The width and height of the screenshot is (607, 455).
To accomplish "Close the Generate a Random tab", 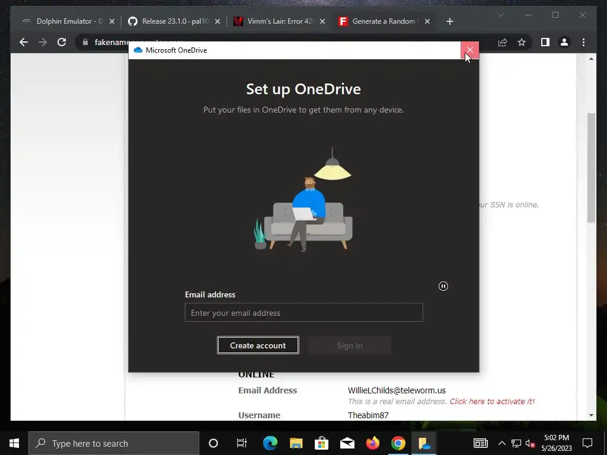I will pyautogui.click(x=427, y=21).
